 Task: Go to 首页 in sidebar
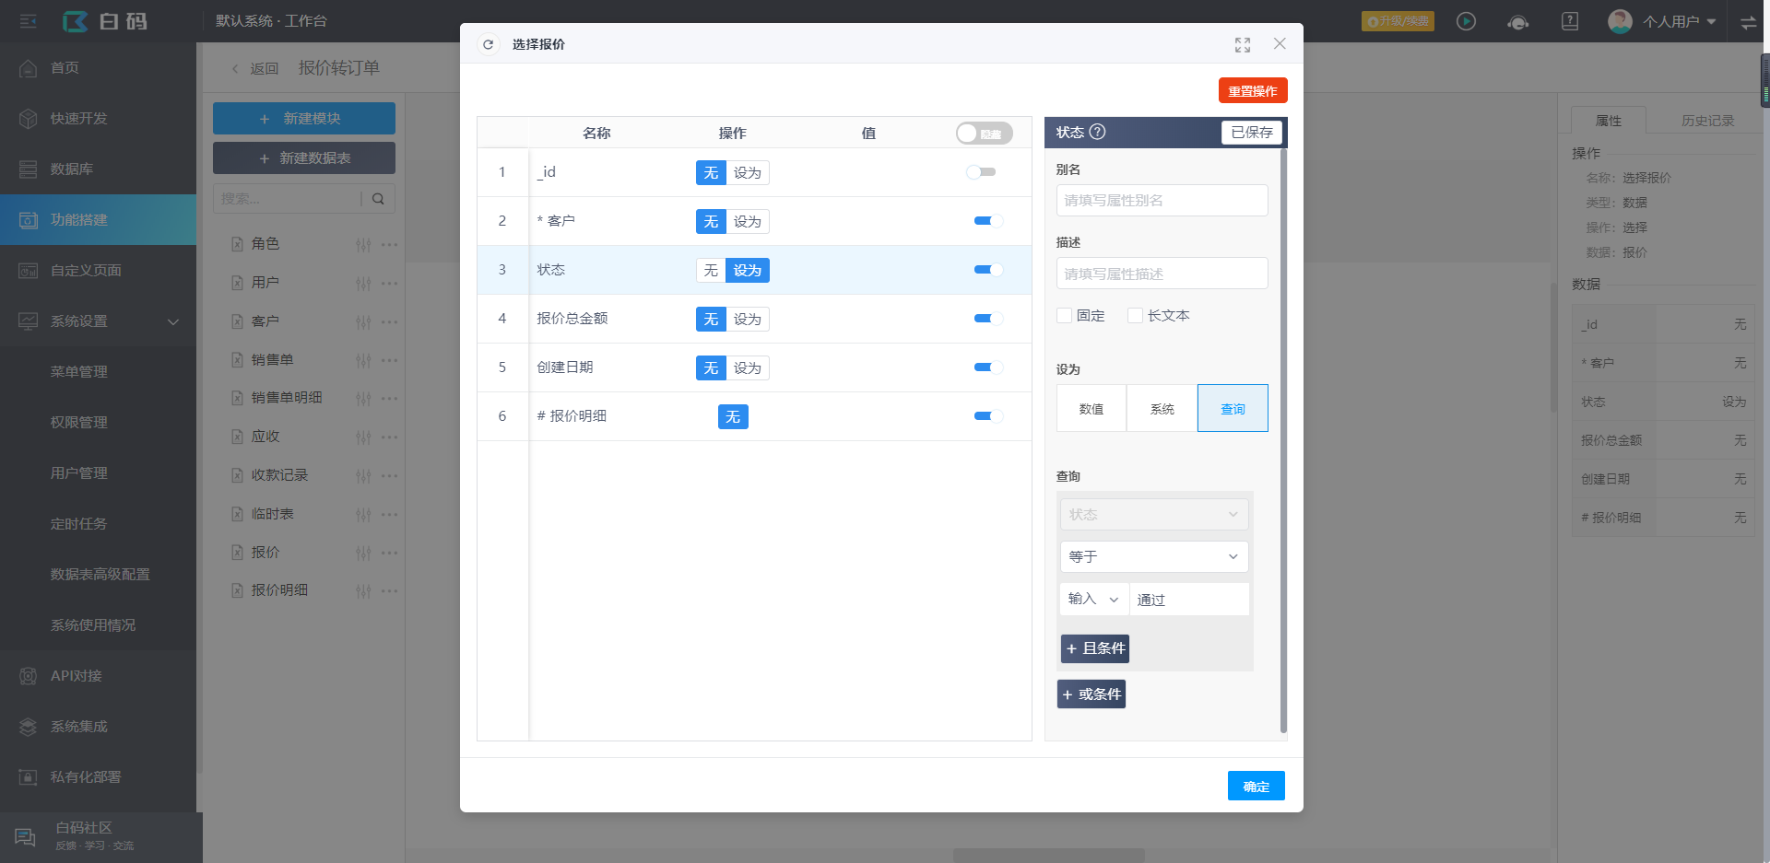tap(98, 68)
